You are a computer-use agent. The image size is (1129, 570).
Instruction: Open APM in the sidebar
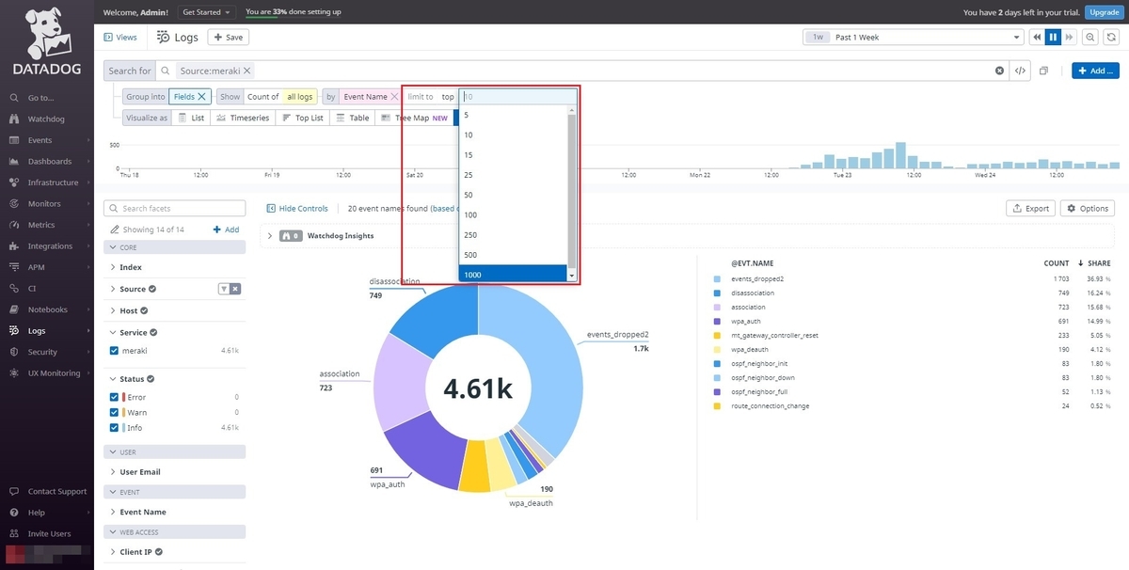click(x=37, y=267)
